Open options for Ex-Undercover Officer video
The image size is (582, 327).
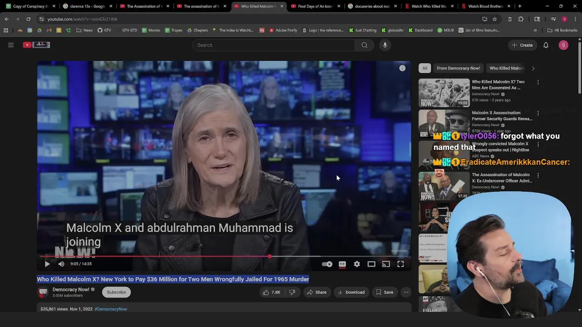pyautogui.click(x=538, y=175)
